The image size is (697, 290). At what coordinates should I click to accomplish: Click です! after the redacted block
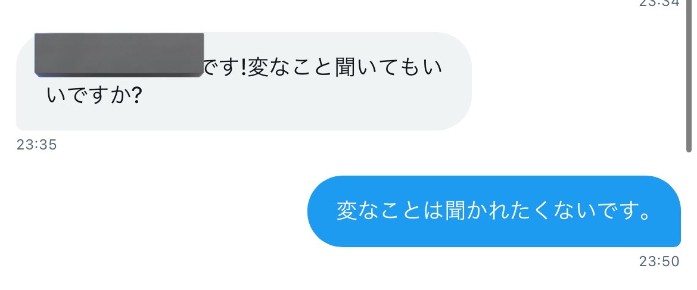[x=225, y=69]
